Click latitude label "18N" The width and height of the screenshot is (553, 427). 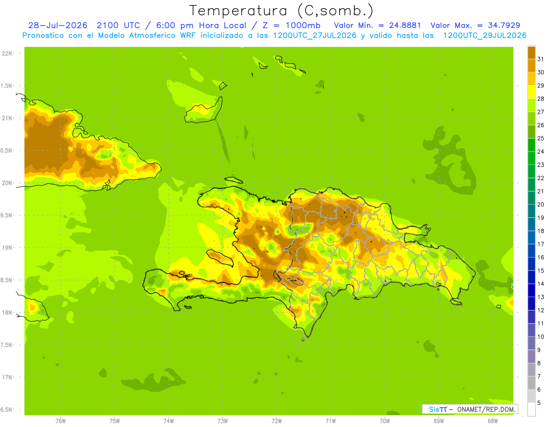click(x=7, y=312)
